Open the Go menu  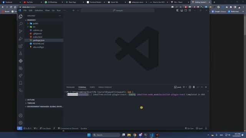53,10
